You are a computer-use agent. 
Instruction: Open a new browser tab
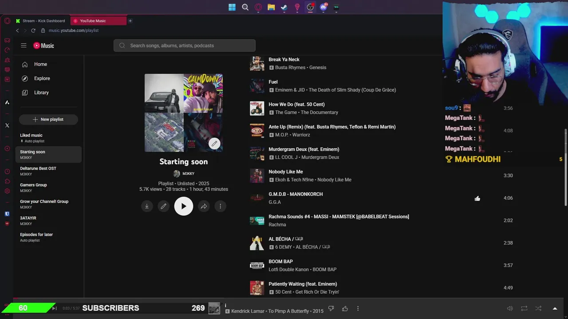(x=130, y=21)
